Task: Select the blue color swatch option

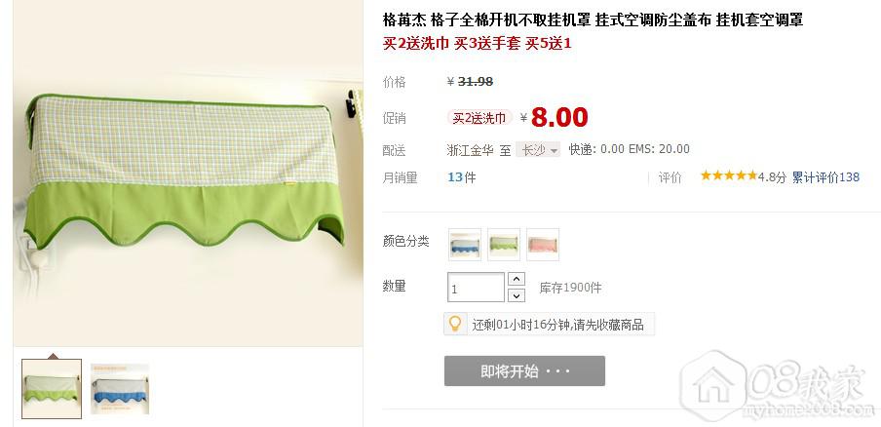Action: tap(465, 245)
